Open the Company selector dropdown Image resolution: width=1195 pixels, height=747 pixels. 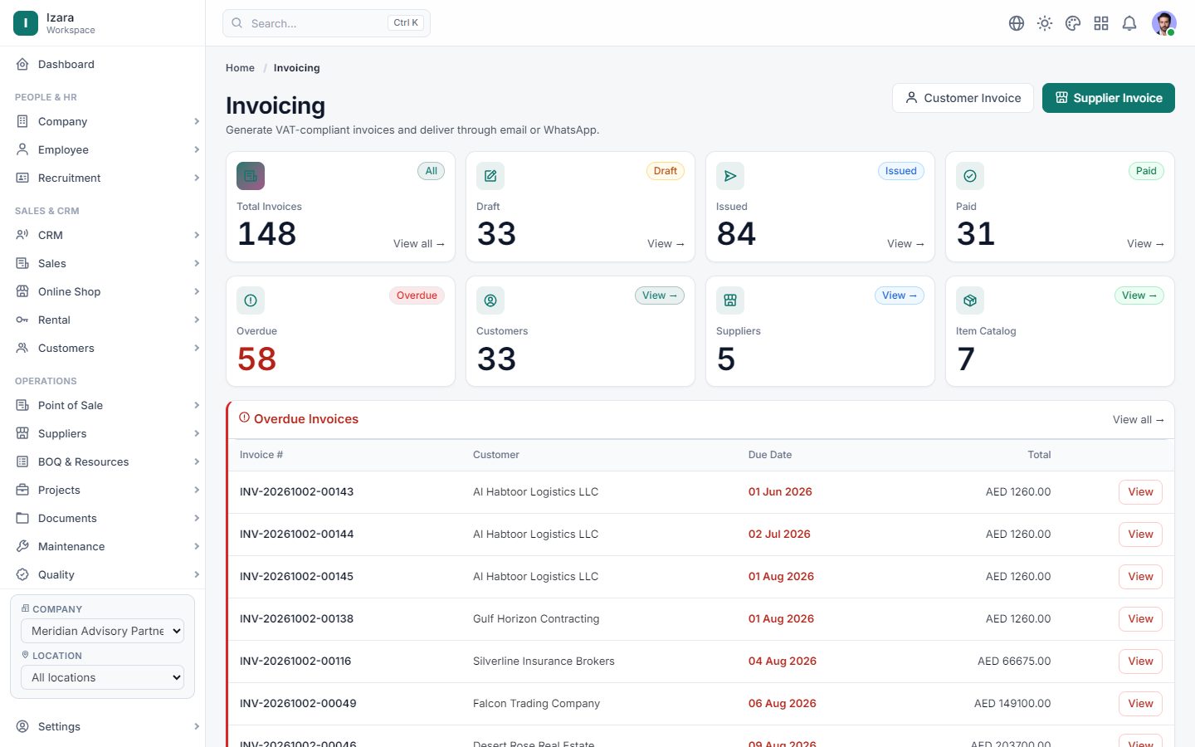click(102, 631)
